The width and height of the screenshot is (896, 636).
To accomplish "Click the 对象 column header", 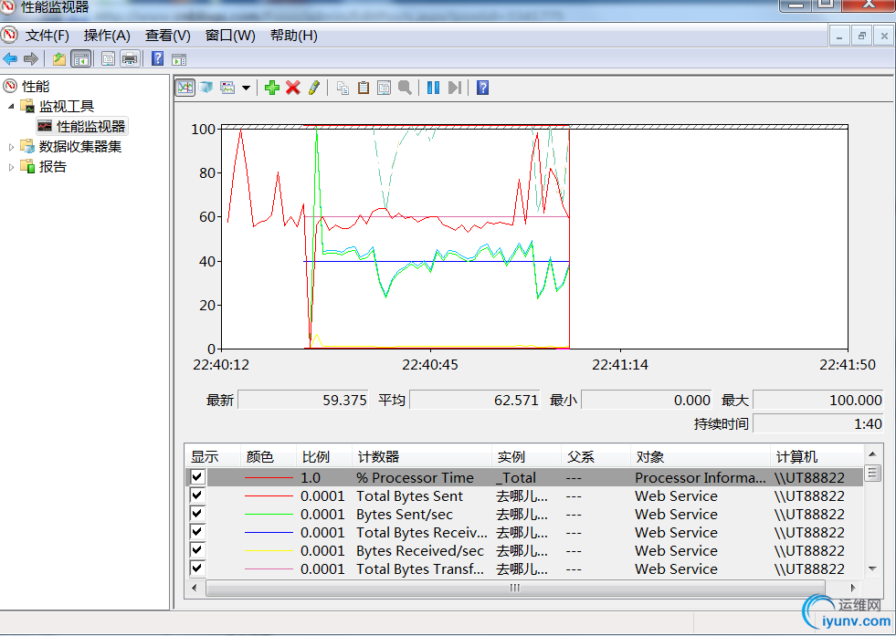I will 701,457.
